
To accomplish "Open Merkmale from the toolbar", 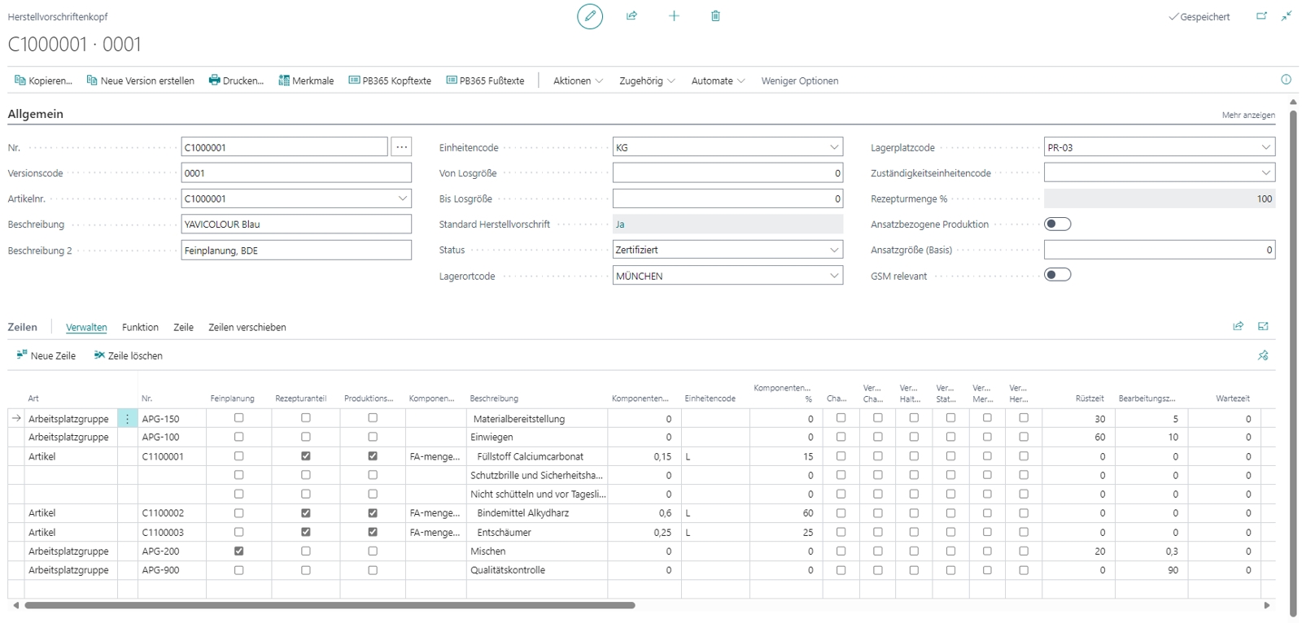I will (x=306, y=81).
